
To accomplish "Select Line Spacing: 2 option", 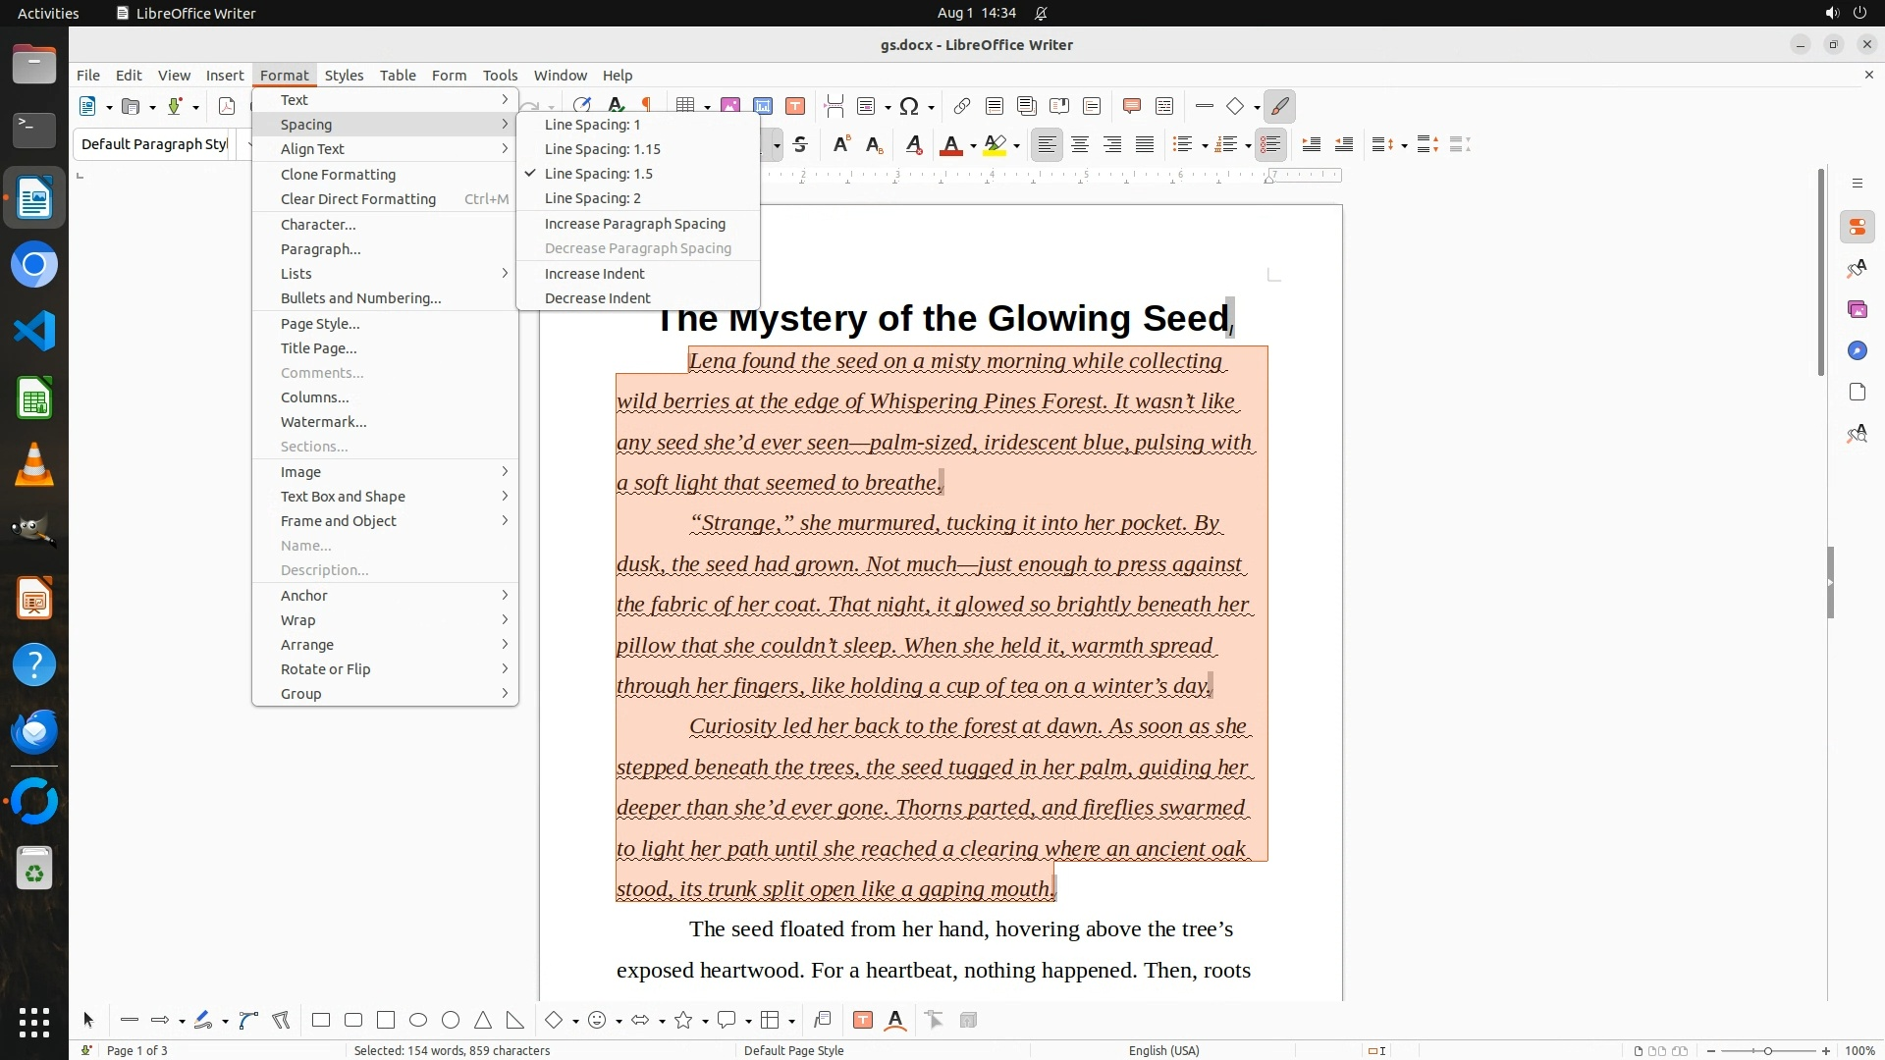I will (x=592, y=198).
